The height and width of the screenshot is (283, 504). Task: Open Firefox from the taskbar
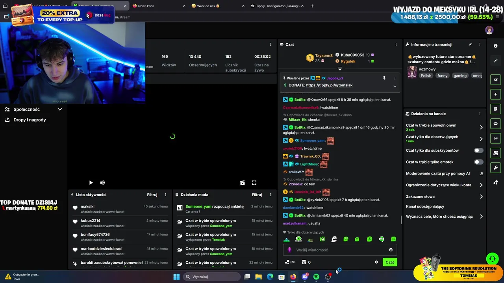pyautogui.click(x=293, y=277)
